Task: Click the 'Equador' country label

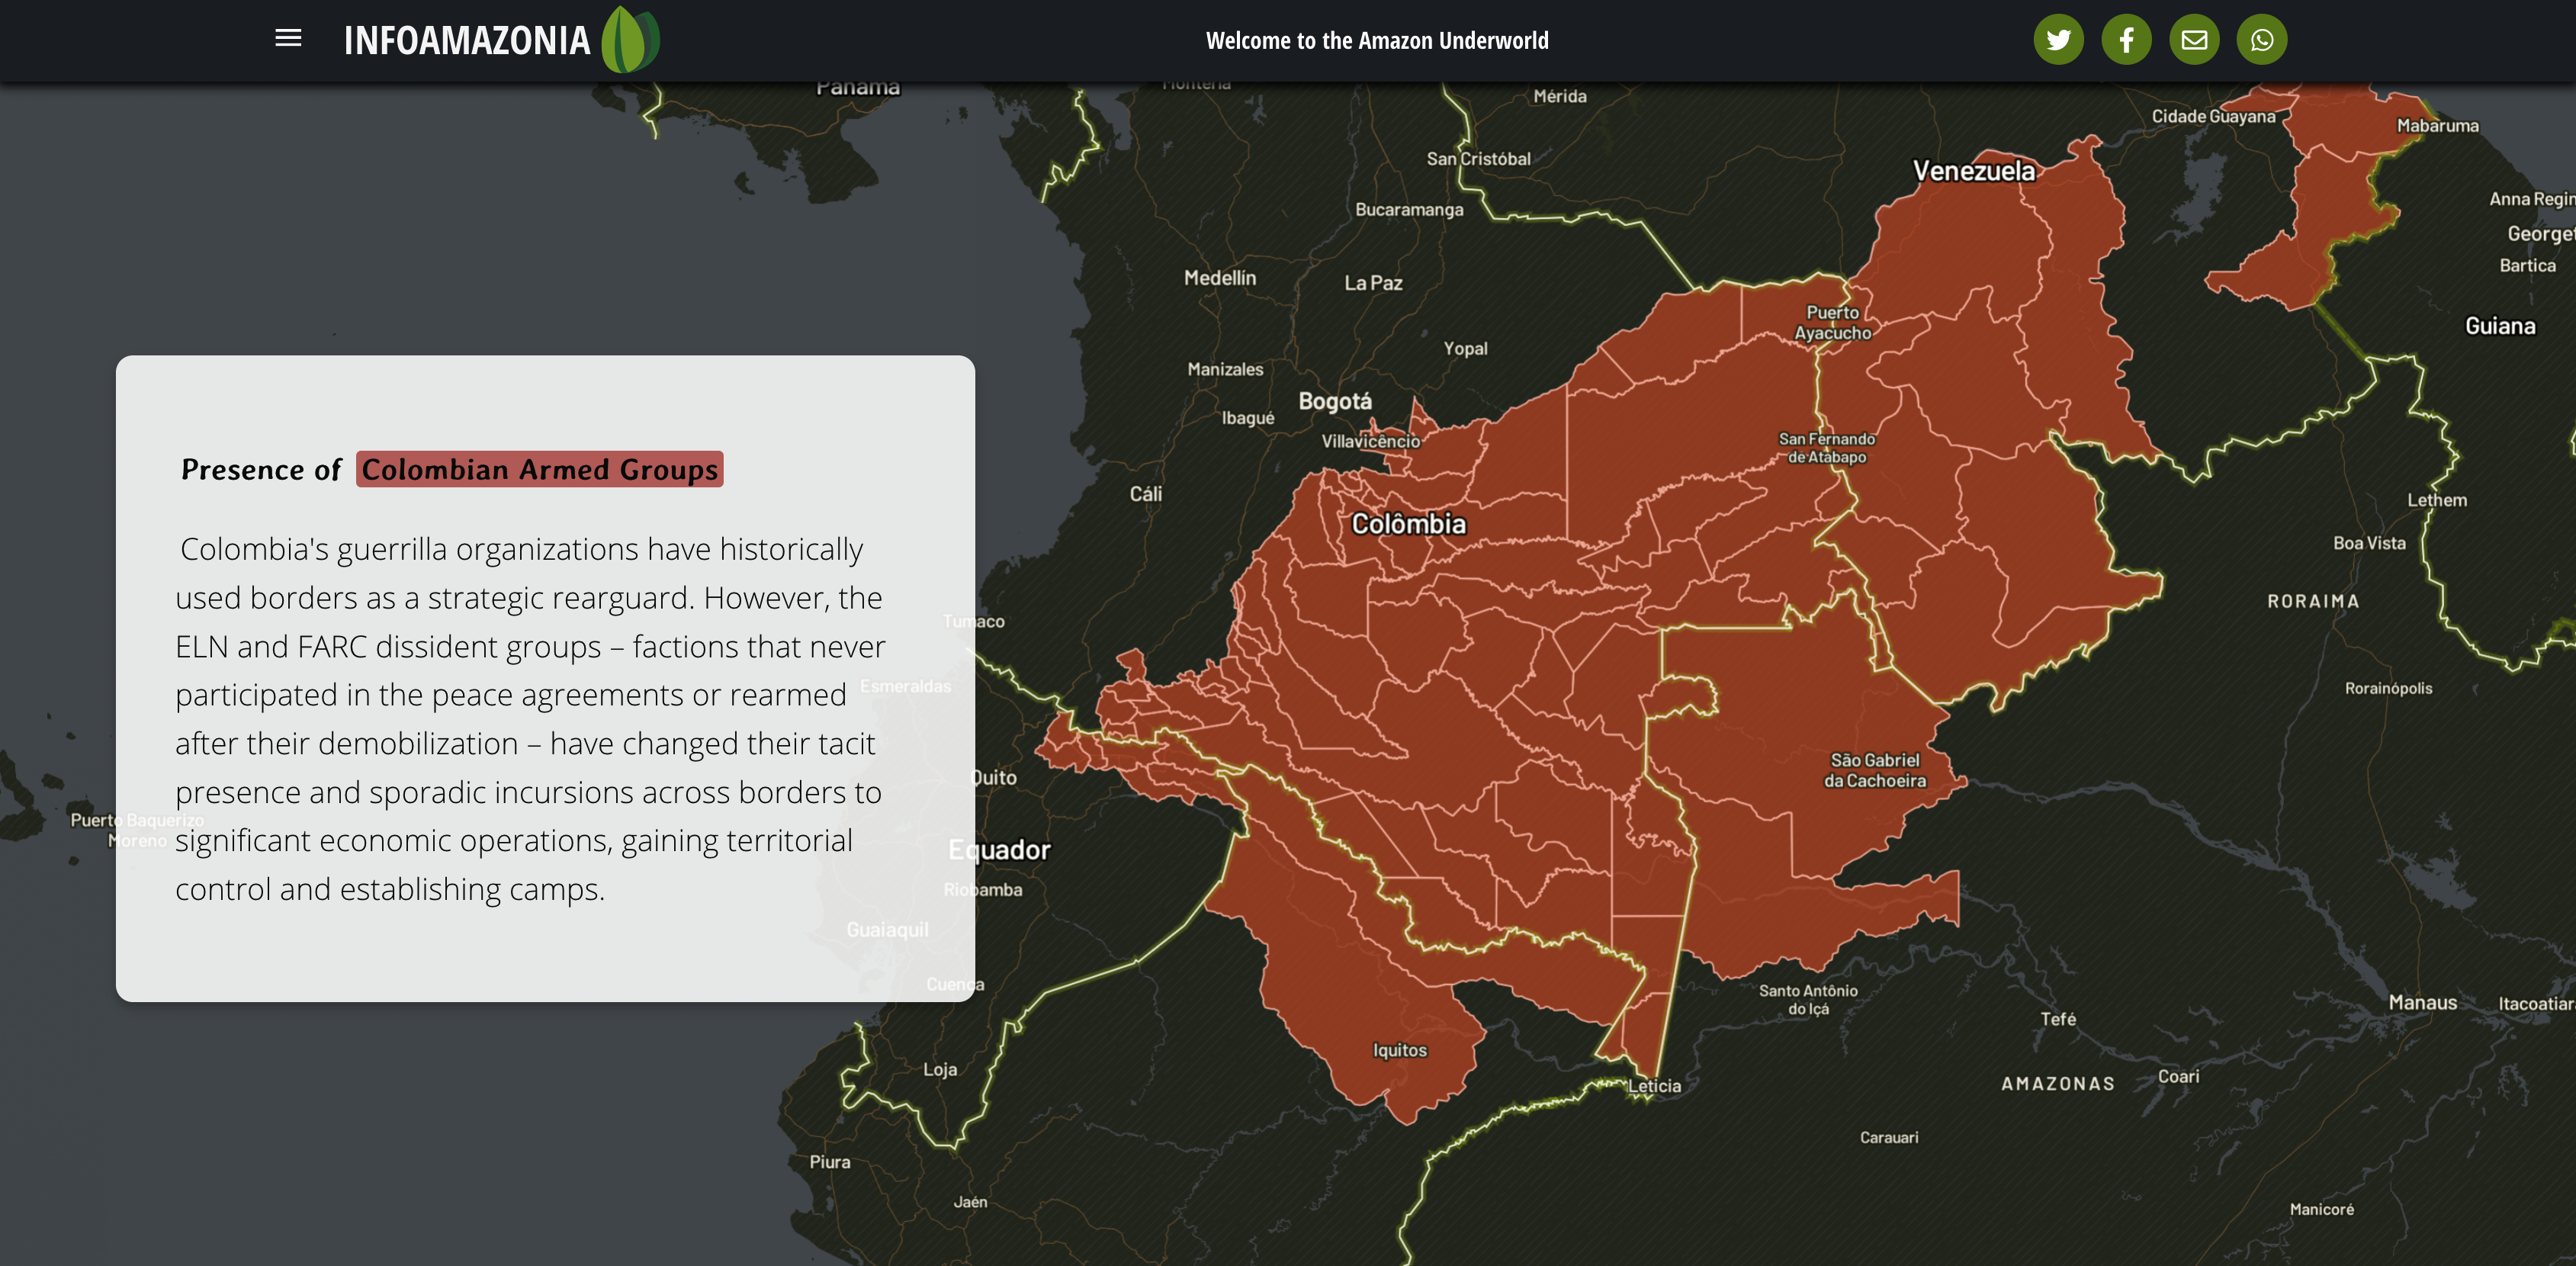Action: [999, 850]
